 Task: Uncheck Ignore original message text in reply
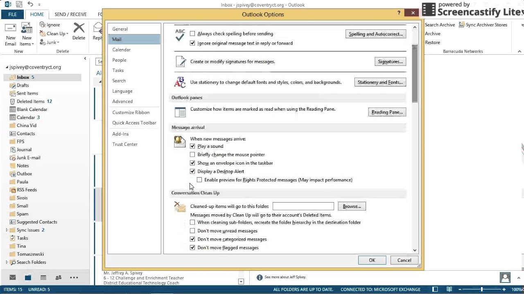click(192, 43)
